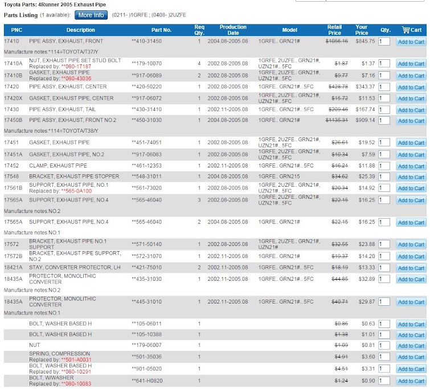Click the Parts Listing heading
Image resolution: width=430 pixels, height=389 pixels.
[x=21, y=15]
